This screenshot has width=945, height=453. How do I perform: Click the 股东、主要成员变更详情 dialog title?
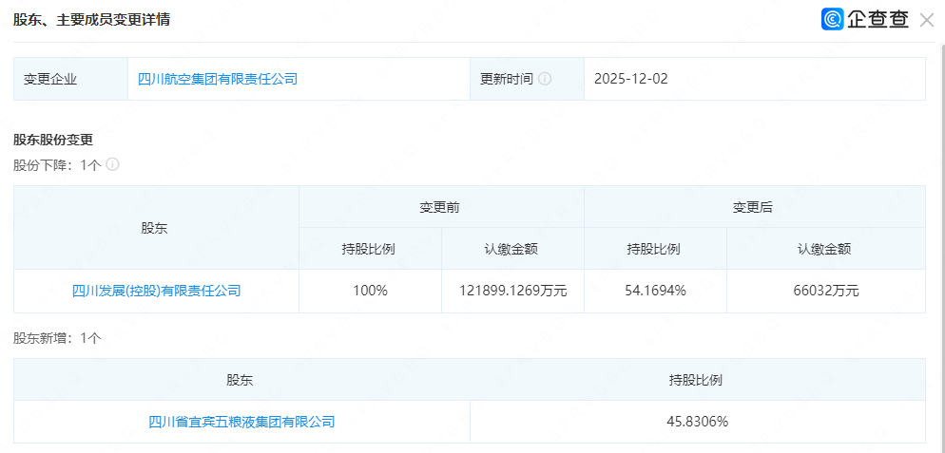coord(92,20)
